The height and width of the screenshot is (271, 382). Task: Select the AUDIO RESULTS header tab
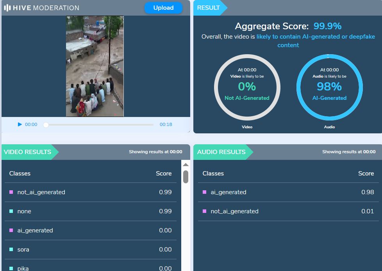(221, 152)
